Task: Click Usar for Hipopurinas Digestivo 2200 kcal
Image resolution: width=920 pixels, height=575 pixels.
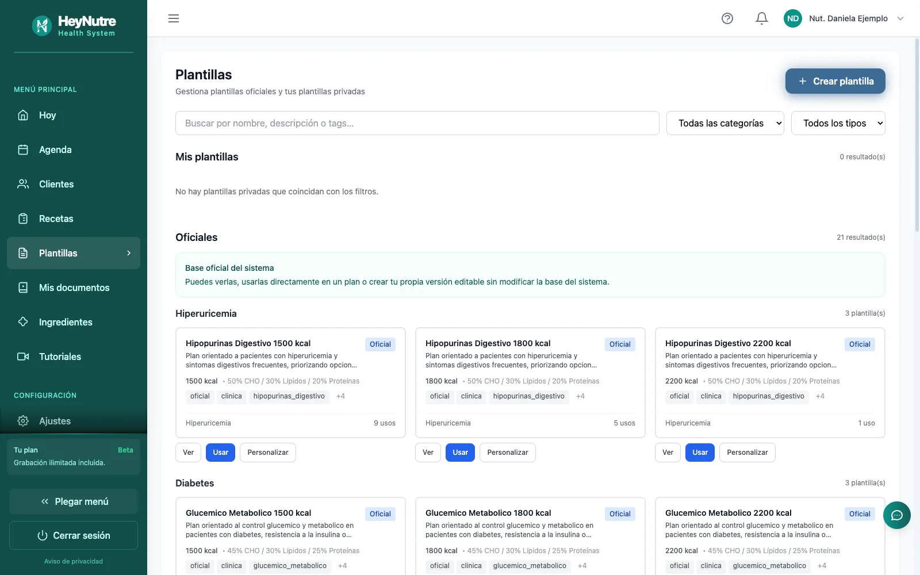Action: [700, 453]
